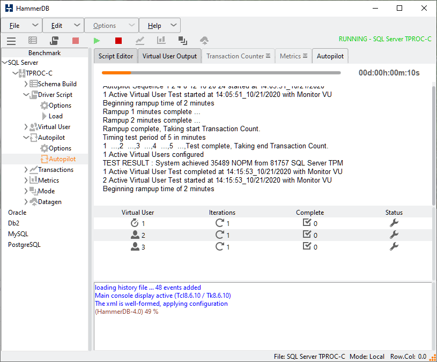Select PostgreSQL in the Benchmark tree
The image size is (437, 362).
(24, 245)
